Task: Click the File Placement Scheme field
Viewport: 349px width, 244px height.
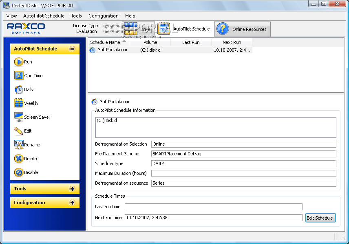Action: pos(243,154)
